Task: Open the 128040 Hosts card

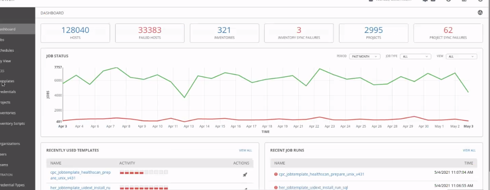Action: click(75, 33)
